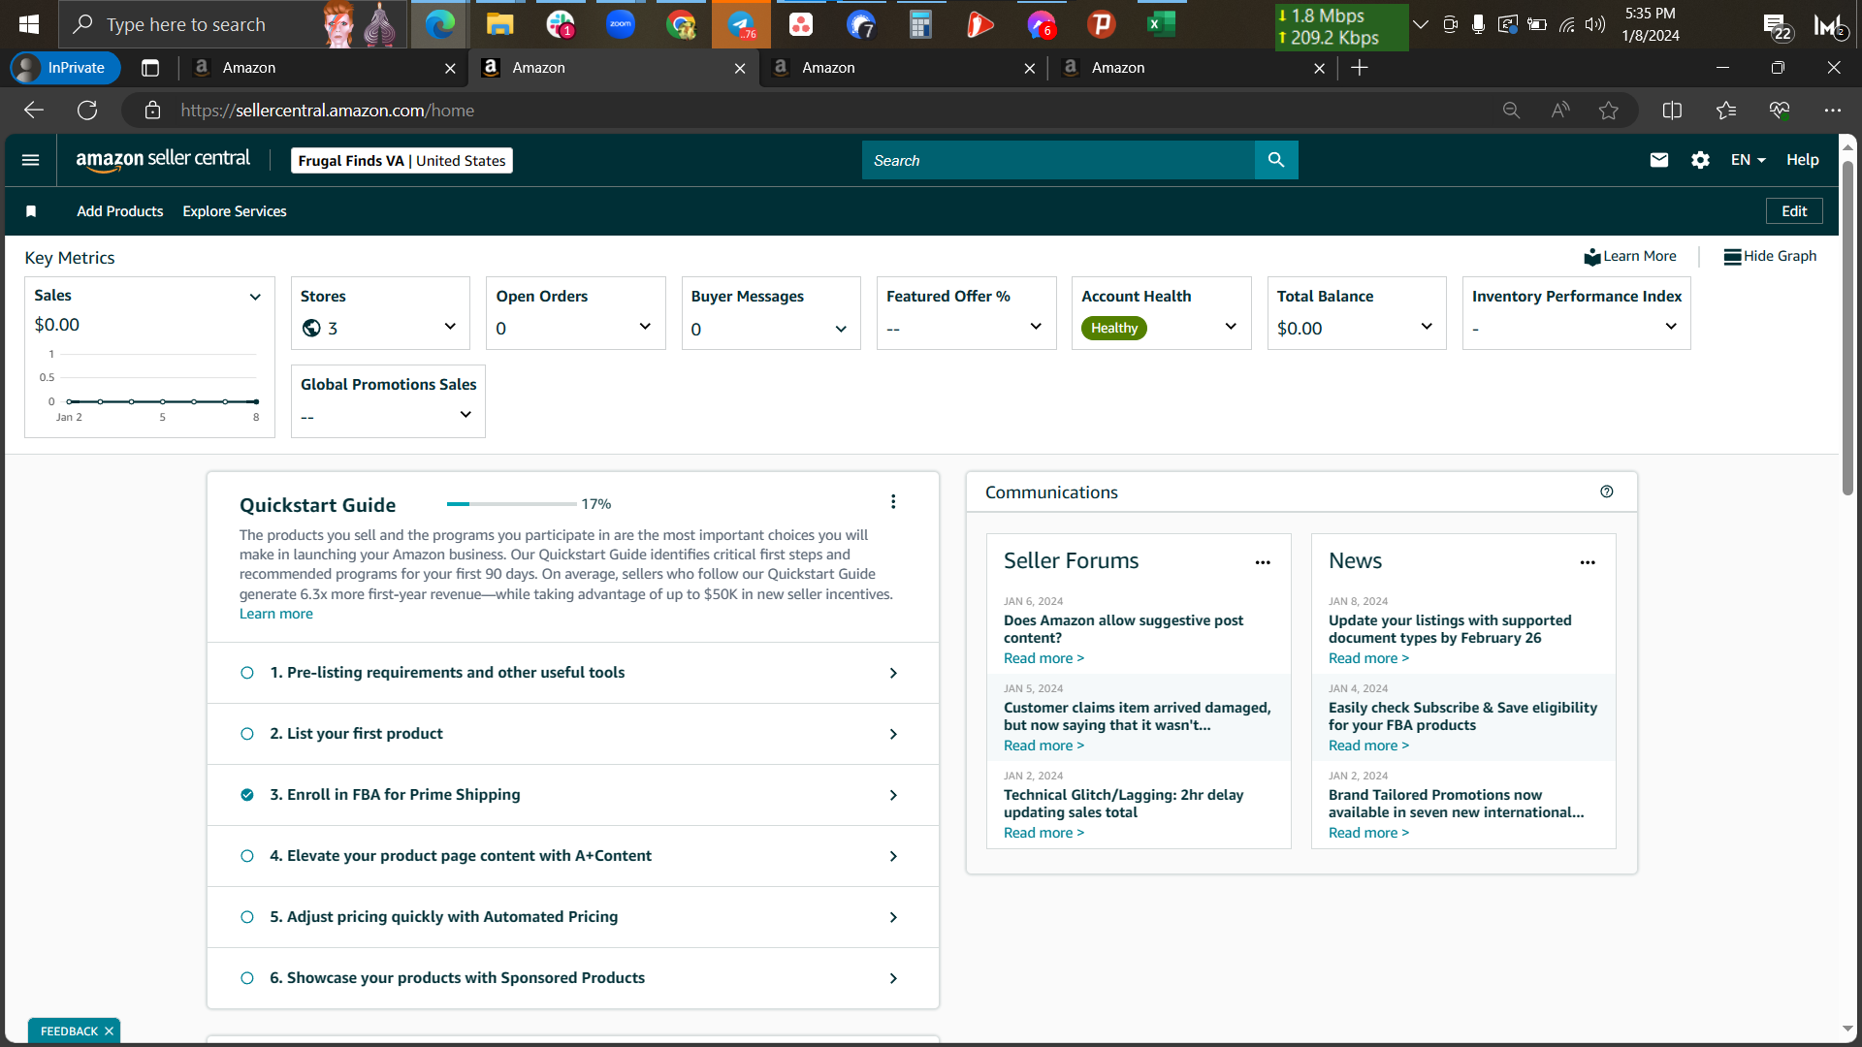
Task: Open the EN language selector
Action: pyautogui.click(x=1749, y=160)
